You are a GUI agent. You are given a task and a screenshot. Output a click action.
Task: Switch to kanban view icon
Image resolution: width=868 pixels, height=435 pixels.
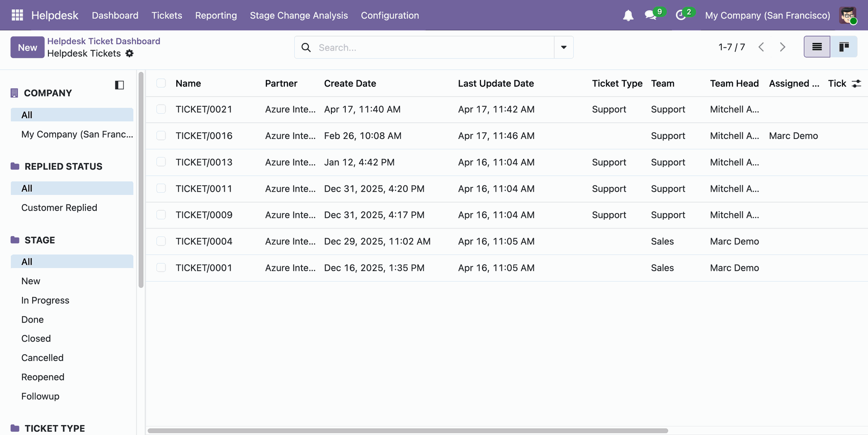844,47
